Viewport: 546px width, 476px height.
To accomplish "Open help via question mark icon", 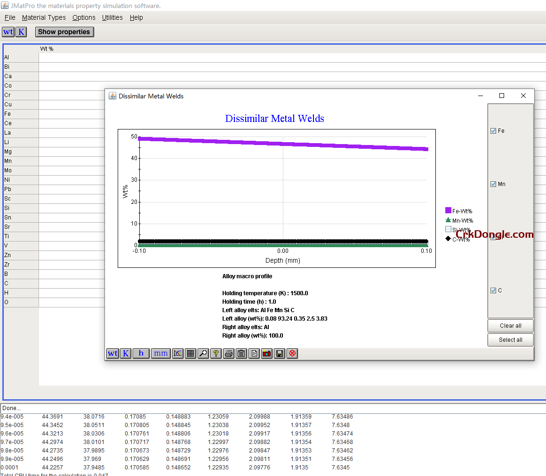I will click(216, 353).
